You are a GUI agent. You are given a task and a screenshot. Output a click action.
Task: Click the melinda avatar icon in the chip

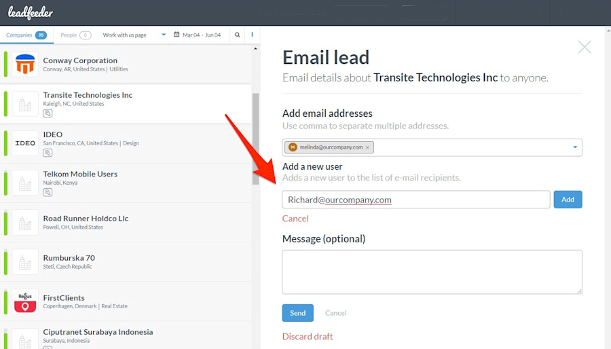293,147
